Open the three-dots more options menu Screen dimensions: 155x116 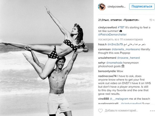[x=152, y=111]
